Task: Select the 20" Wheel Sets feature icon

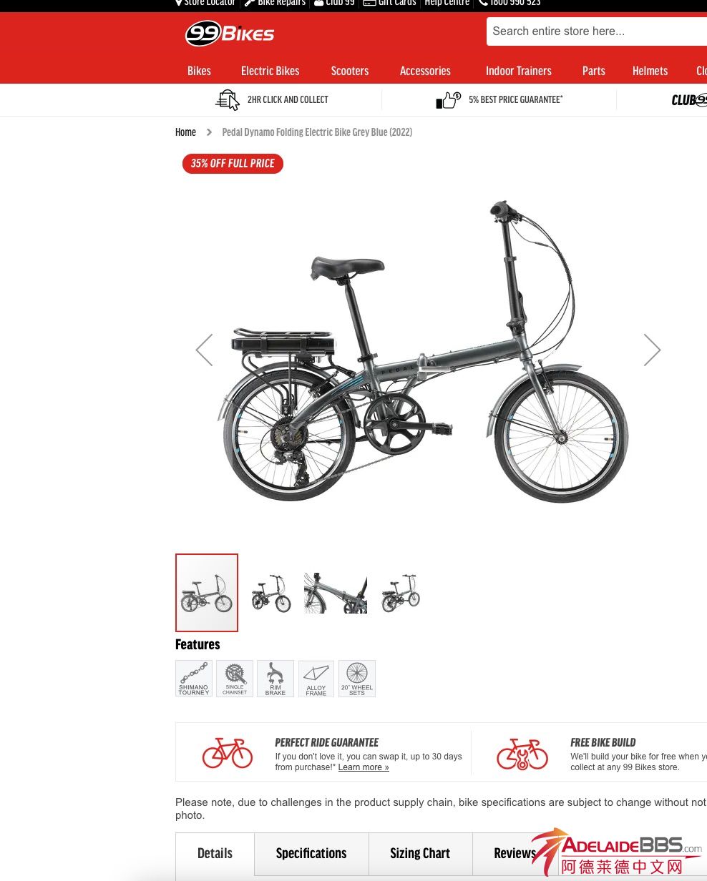Action: click(357, 679)
